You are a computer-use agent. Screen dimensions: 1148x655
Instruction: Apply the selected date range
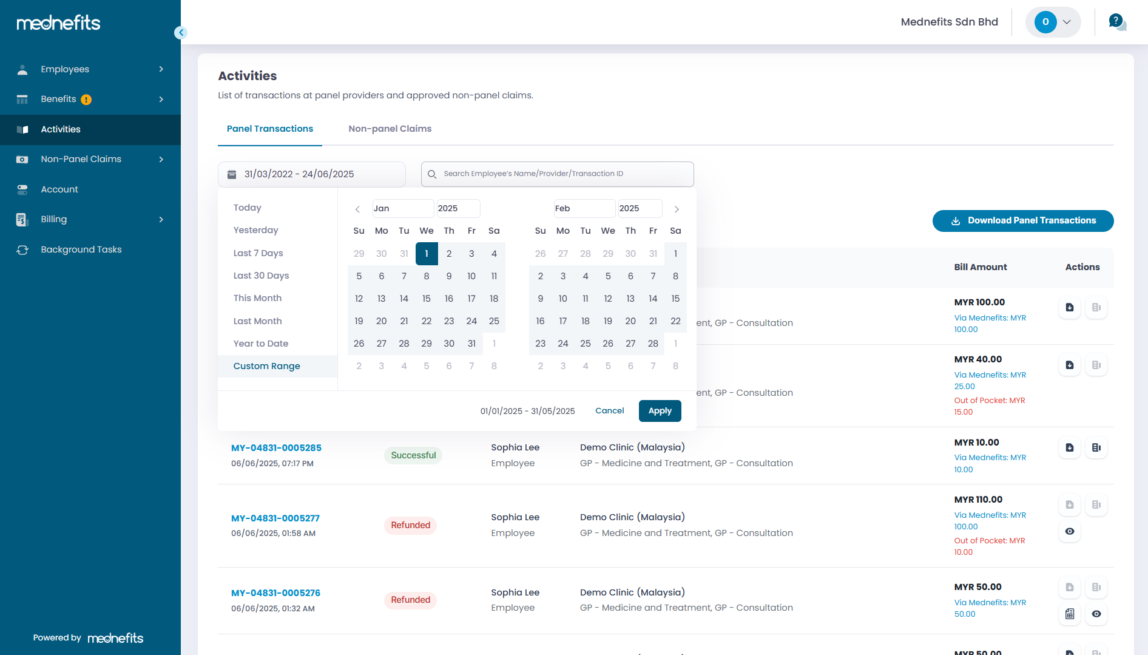[x=660, y=411]
